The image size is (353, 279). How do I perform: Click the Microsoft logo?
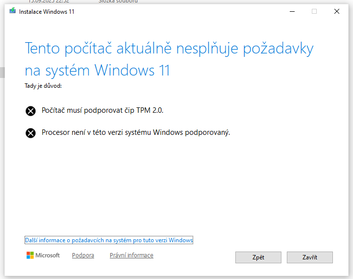[43, 255]
